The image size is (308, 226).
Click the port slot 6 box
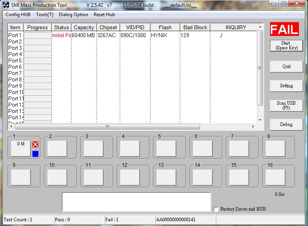pos(202,149)
